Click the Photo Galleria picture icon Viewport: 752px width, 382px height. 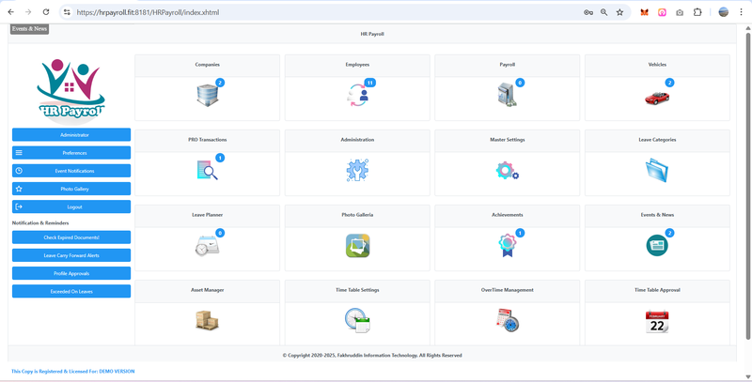(357, 246)
